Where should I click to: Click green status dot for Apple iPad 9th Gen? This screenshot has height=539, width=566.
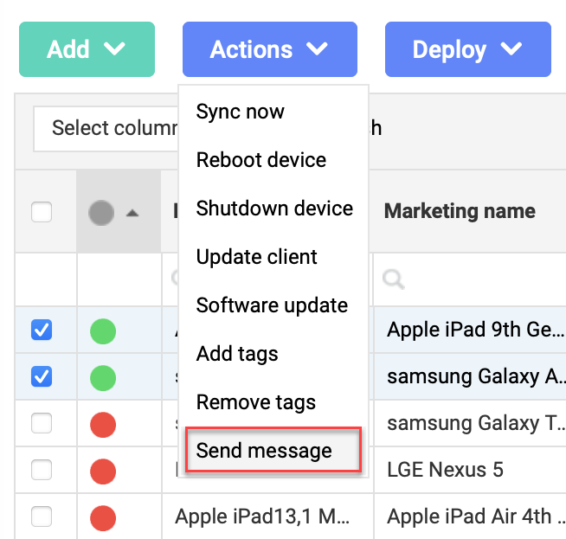[x=102, y=330]
